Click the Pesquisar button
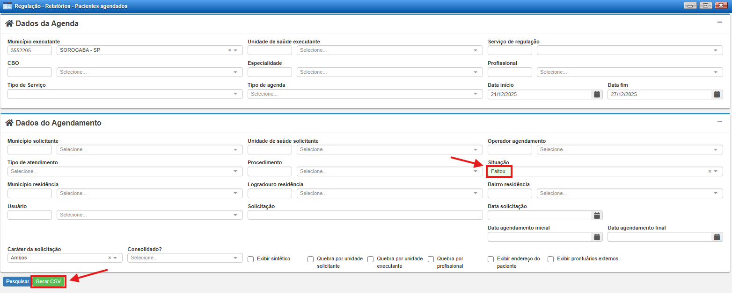732x293 pixels. coord(17,282)
